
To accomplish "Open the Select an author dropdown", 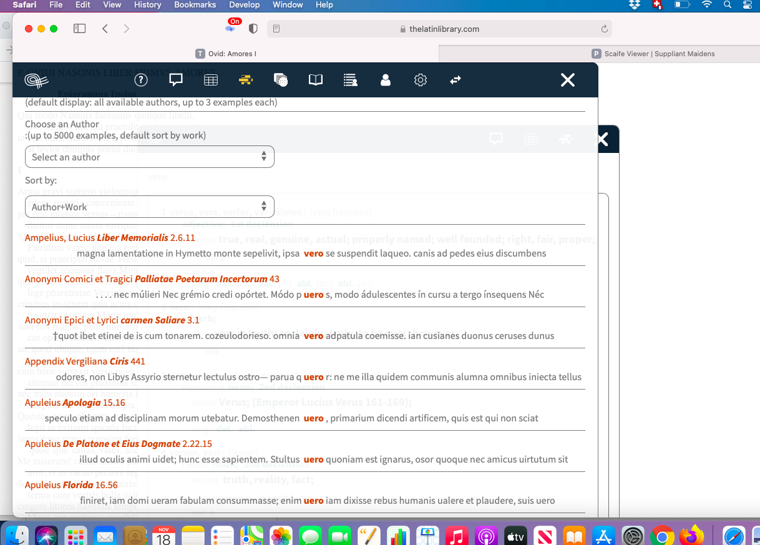I will 150,157.
